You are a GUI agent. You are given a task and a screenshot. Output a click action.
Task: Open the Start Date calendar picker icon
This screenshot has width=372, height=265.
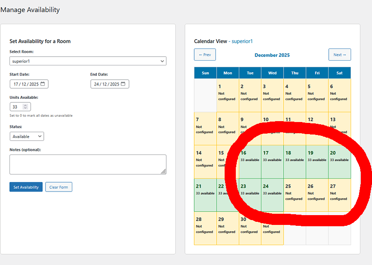[42, 84]
